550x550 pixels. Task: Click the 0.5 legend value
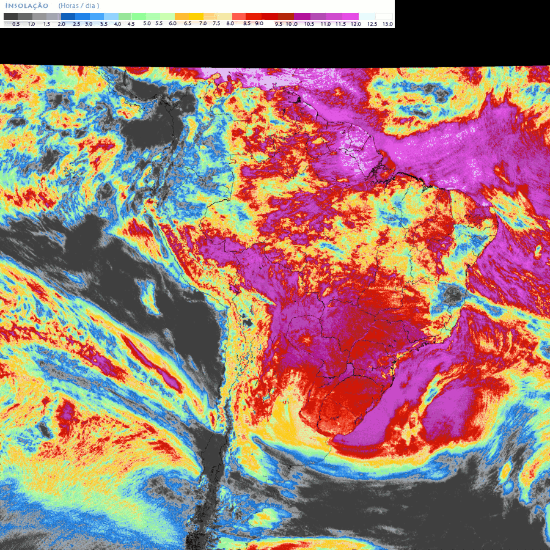click(16, 24)
